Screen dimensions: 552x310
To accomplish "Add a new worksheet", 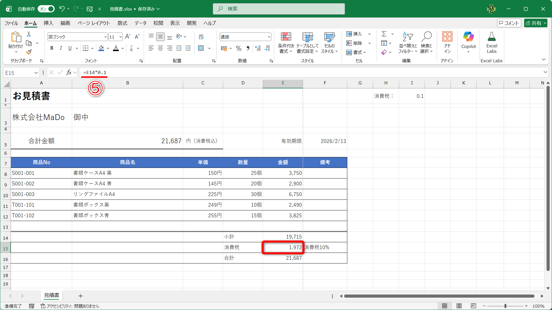I will (80, 296).
